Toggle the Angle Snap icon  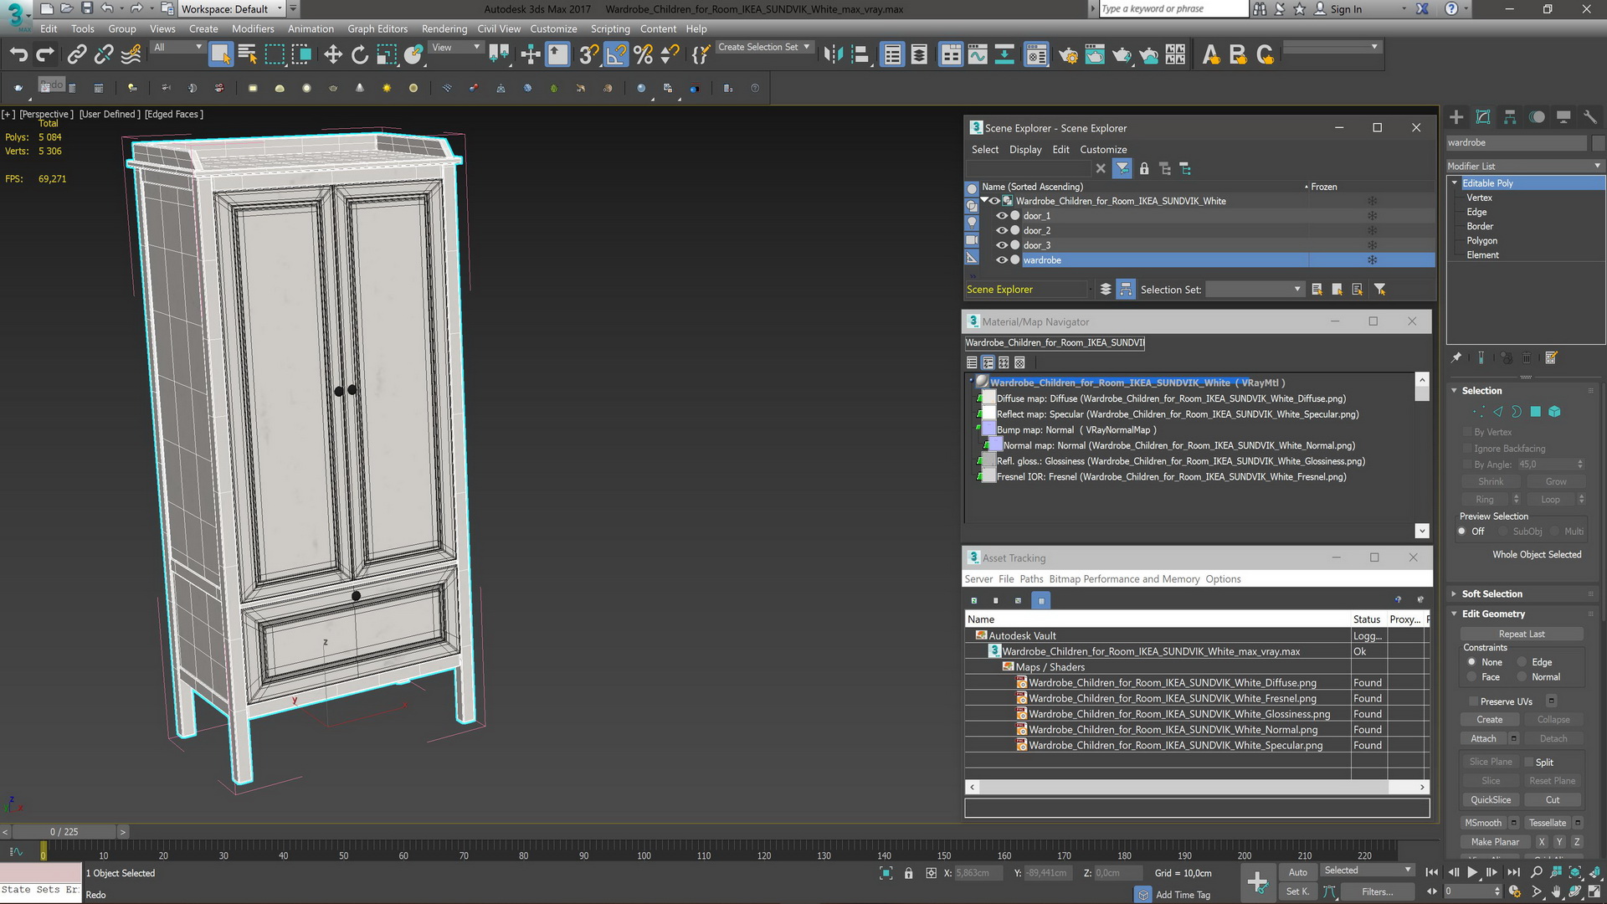click(616, 55)
